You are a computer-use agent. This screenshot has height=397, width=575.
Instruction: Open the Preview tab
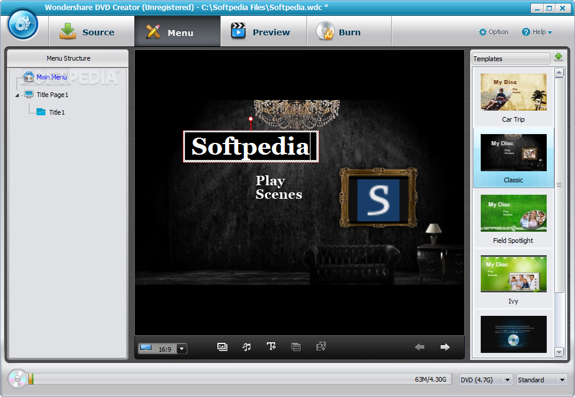(263, 32)
